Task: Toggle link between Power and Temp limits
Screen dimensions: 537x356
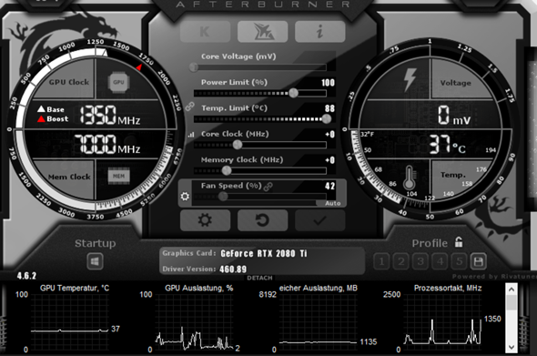Action: (x=189, y=107)
